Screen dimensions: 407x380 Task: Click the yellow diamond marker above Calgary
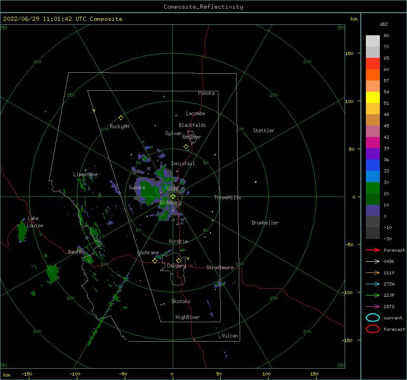click(179, 260)
